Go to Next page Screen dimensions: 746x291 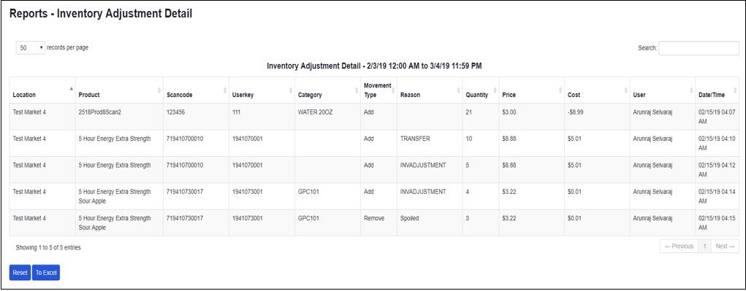point(725,247)
